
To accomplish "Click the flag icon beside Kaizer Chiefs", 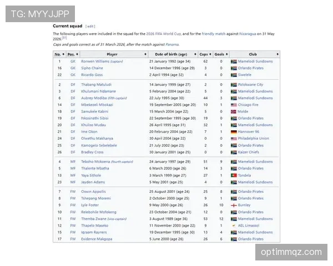I will tap(234, 152).
